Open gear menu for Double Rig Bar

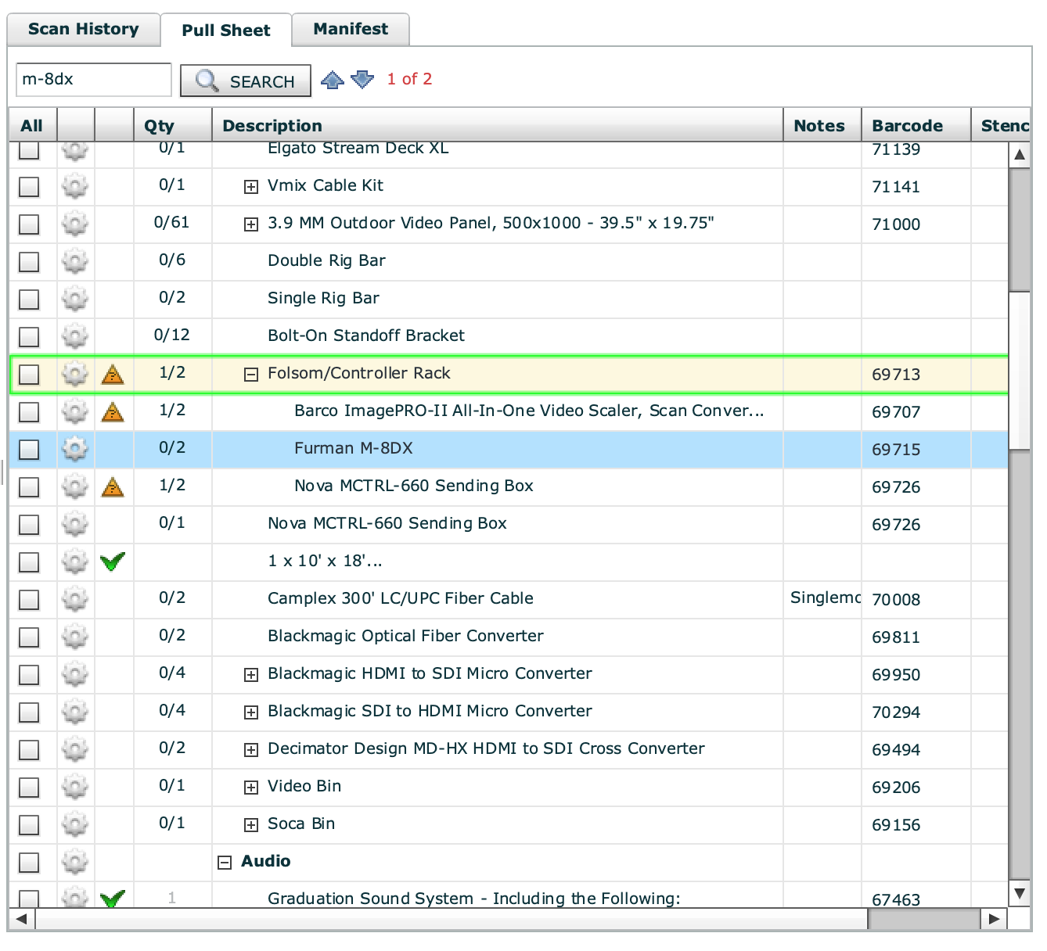click(75, 261)
